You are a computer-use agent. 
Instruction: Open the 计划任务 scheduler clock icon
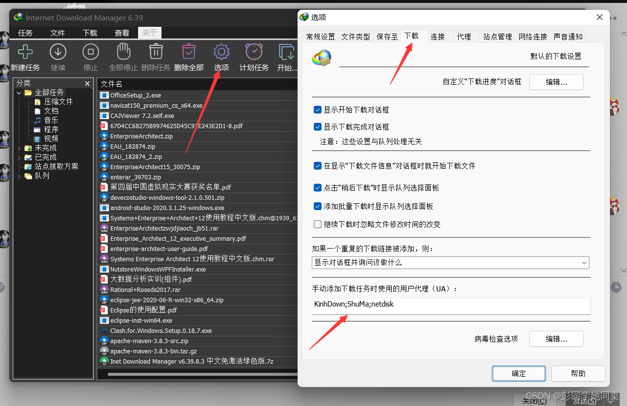pyautogui.click(x=254, y=52)
